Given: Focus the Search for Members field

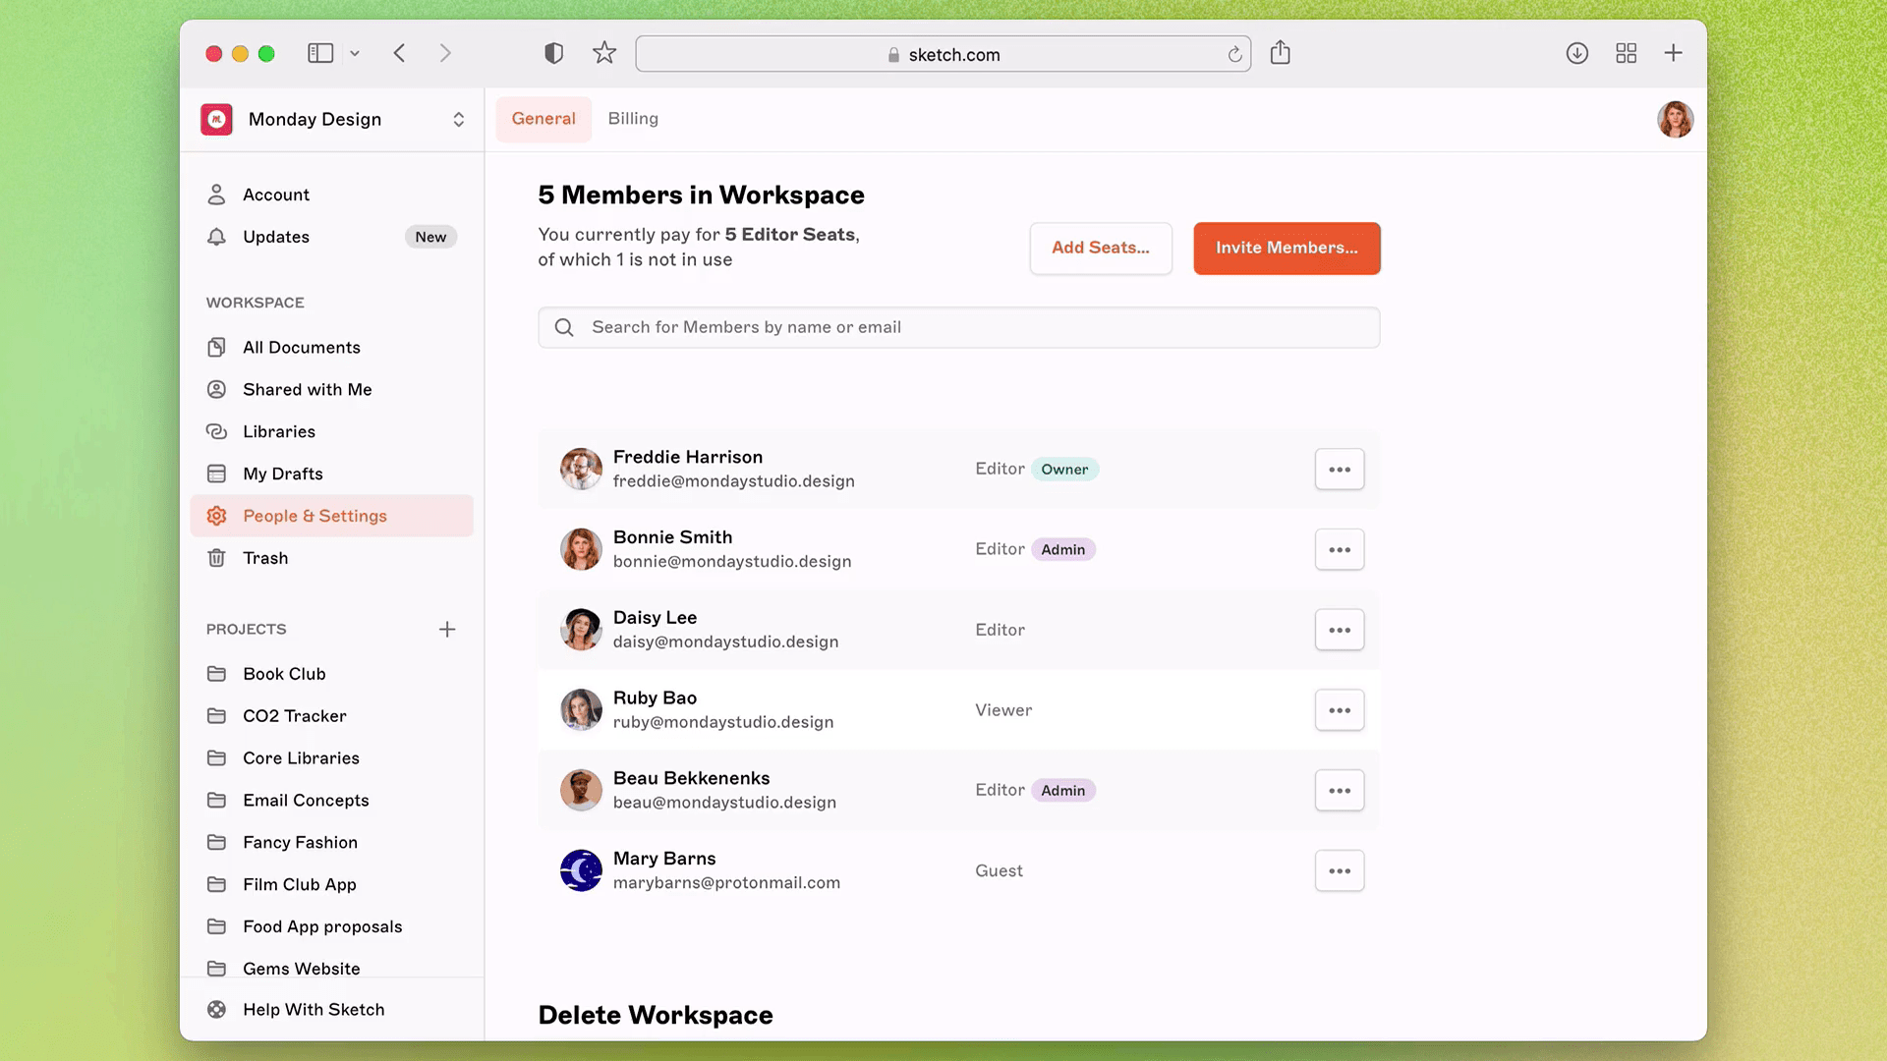Looking at the screenshot, I should click(x=958, y=327).
